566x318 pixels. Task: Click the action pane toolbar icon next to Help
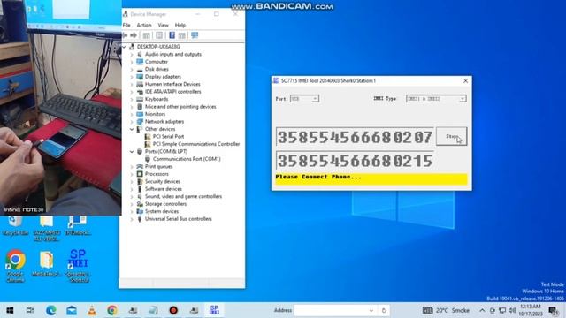click(182, 35)
